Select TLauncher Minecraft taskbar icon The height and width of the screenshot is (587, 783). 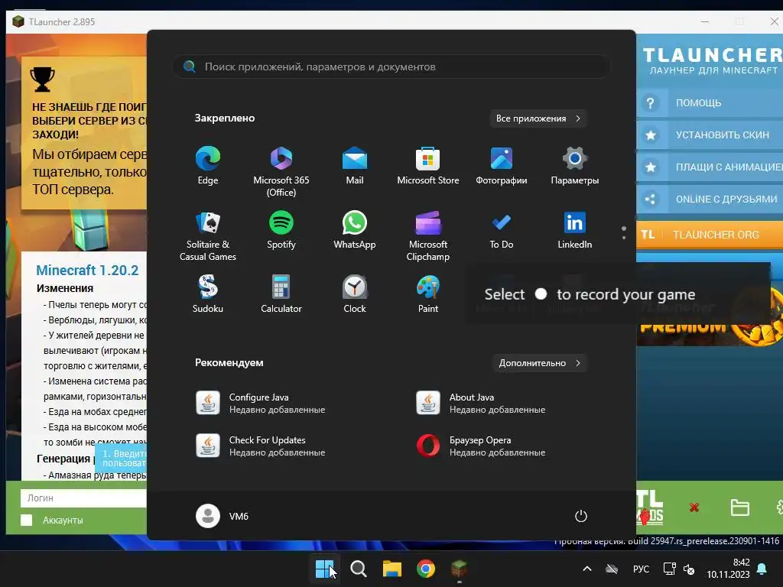coord(460,569)
